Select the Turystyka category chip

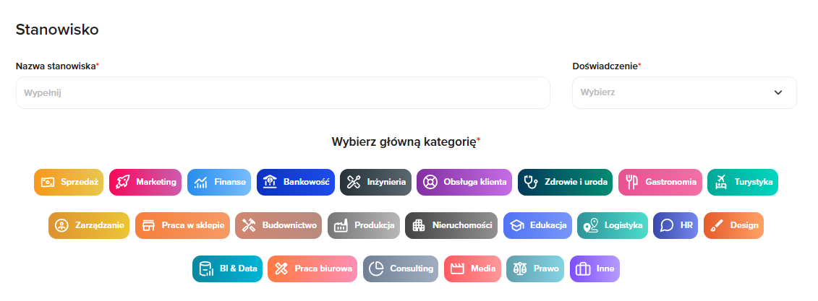tap(743, 182)
